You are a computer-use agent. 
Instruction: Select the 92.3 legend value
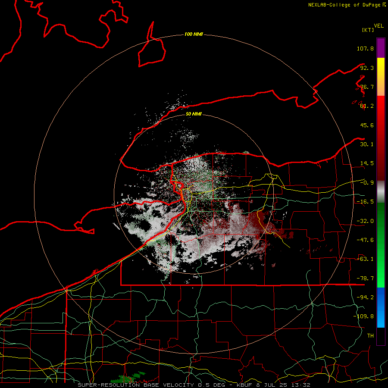[367, 68]
